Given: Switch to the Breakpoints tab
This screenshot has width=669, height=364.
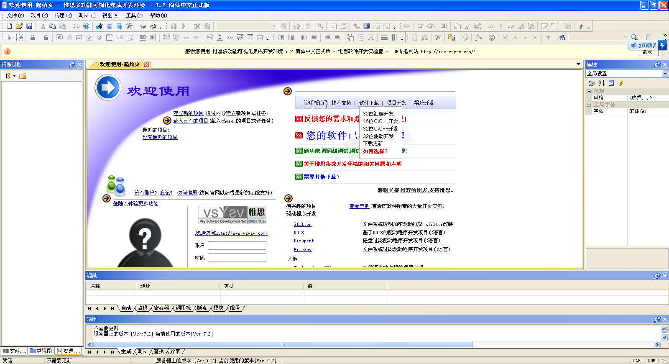Looking at the screenshot, I should pos(202,308).
